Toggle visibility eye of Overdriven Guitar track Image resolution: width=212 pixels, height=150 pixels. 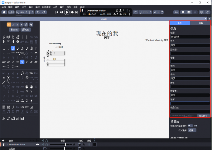(x=37, y=144)
